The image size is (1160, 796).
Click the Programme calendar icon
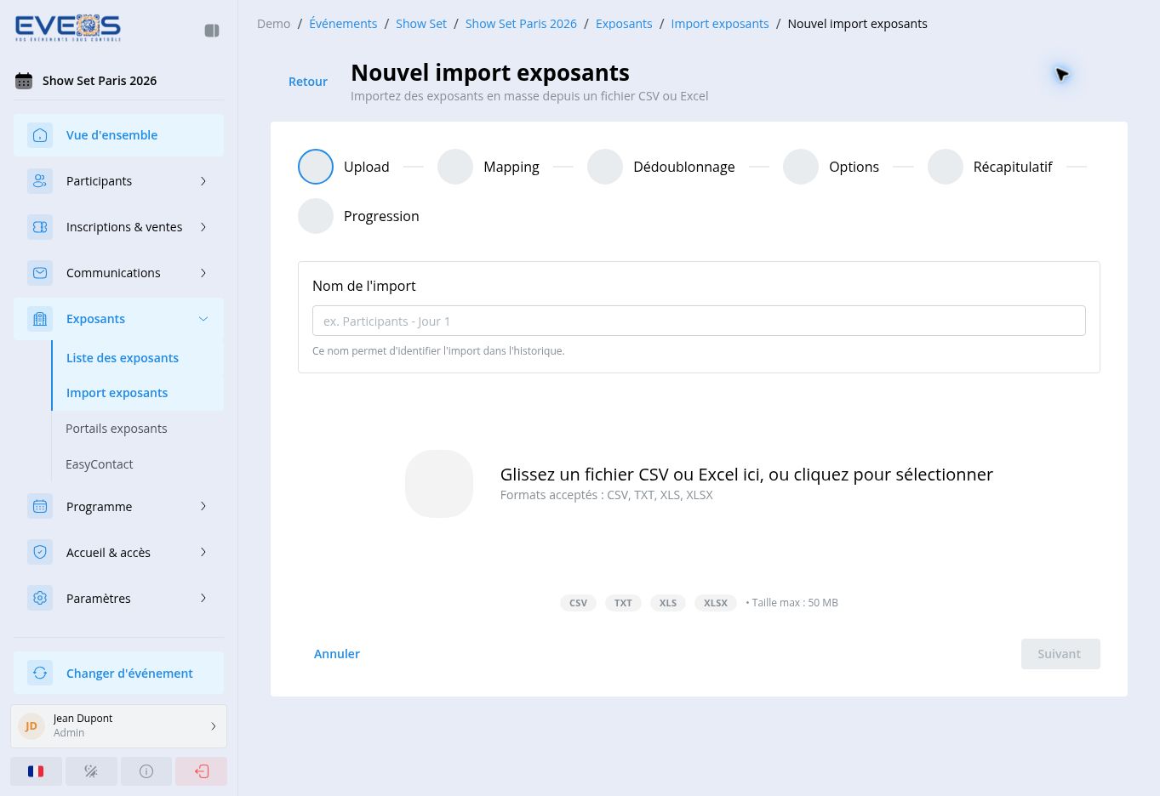40,507
